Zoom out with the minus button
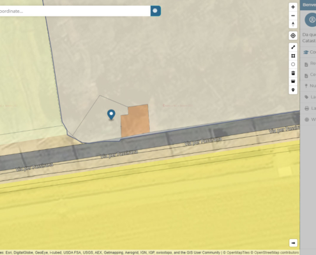Image resolution: width=316 pixels, height=255 pixels. pyautogui.click(x=293, y=16)
